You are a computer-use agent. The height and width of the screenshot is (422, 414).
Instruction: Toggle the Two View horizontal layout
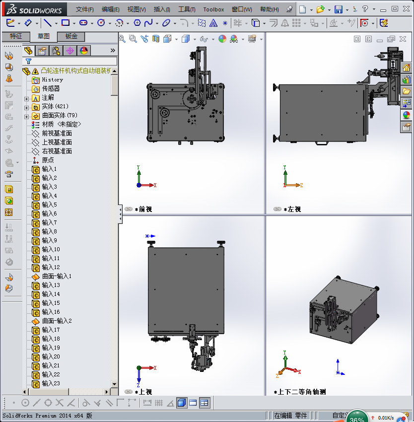pyautogui.click(x=193, y=403)
